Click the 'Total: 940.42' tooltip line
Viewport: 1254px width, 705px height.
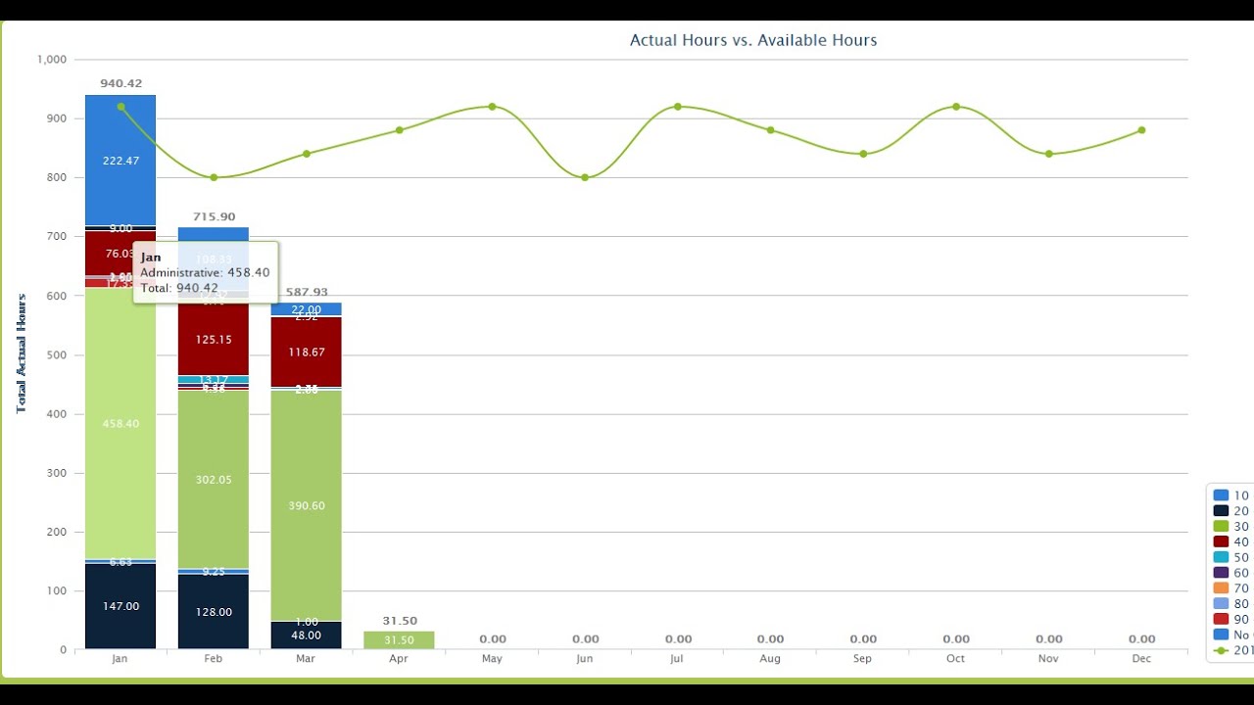point(179,288)
